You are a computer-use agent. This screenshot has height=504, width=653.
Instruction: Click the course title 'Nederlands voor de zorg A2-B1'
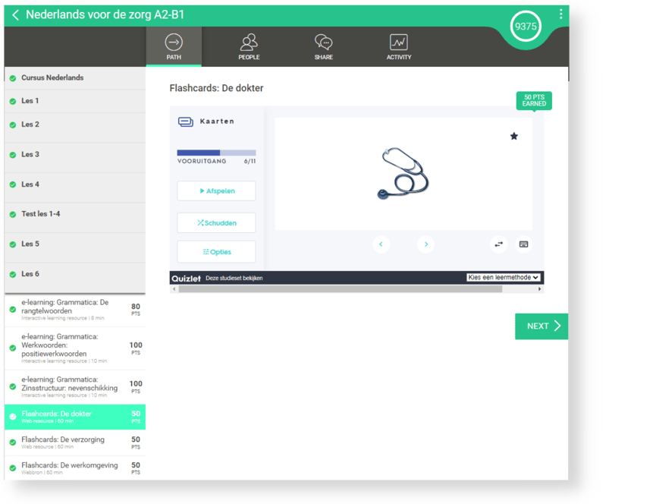(105, 15)
